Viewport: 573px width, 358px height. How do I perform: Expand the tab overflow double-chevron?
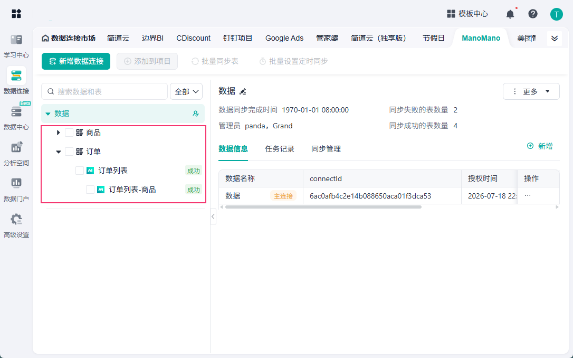click(555, 39)
